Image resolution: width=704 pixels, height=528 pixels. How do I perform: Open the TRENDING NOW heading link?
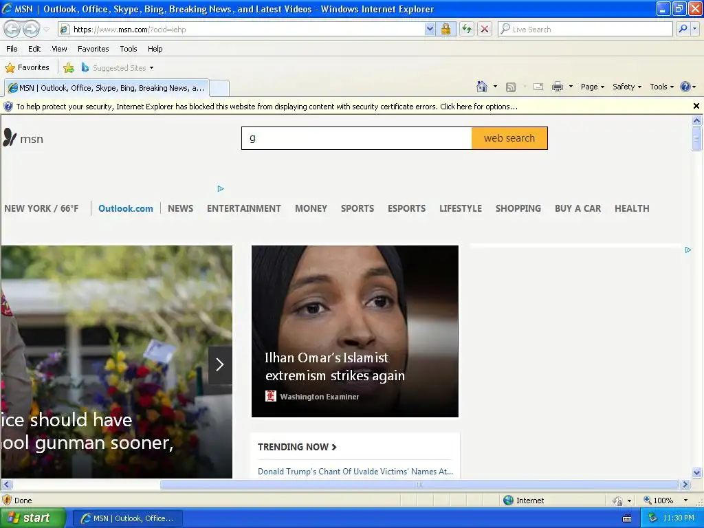(x=297, y=447)
